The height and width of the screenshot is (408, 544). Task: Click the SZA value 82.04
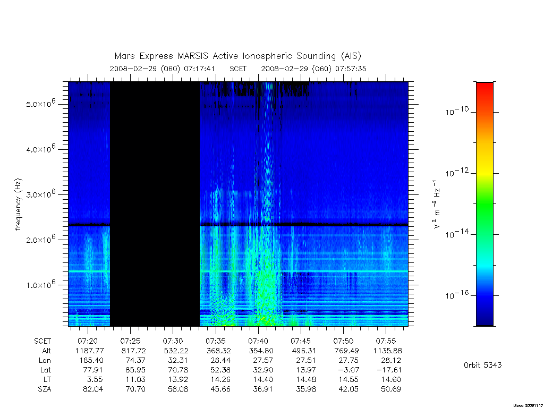93,389
